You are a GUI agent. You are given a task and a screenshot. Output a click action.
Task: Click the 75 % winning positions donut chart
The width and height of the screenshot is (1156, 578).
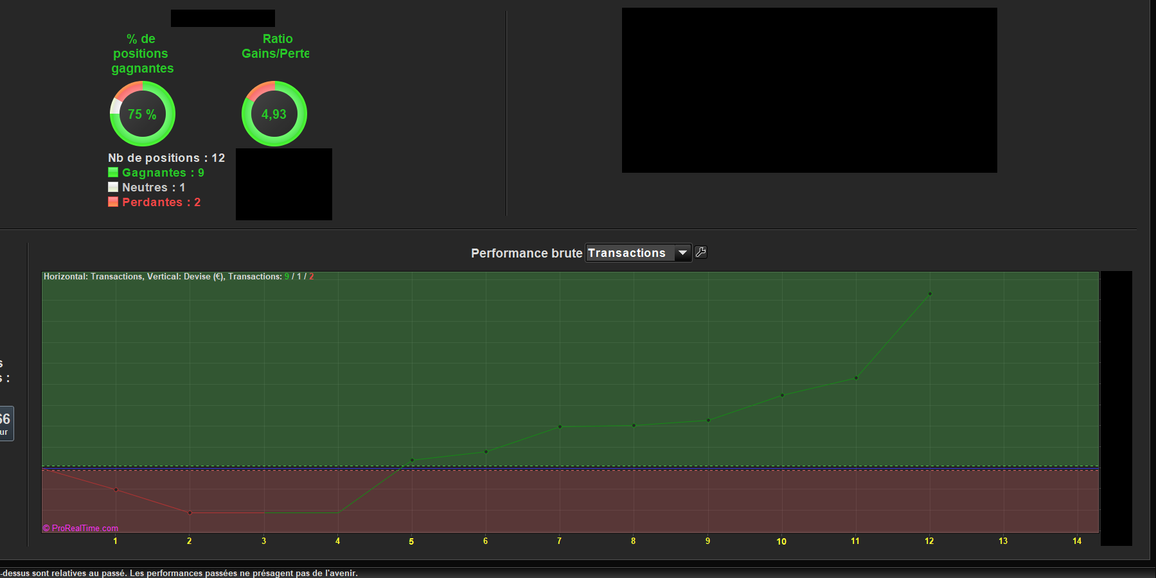click(143, 114)
